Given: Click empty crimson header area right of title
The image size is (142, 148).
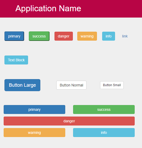Looking at the screenshot, I should coord(111,9).
